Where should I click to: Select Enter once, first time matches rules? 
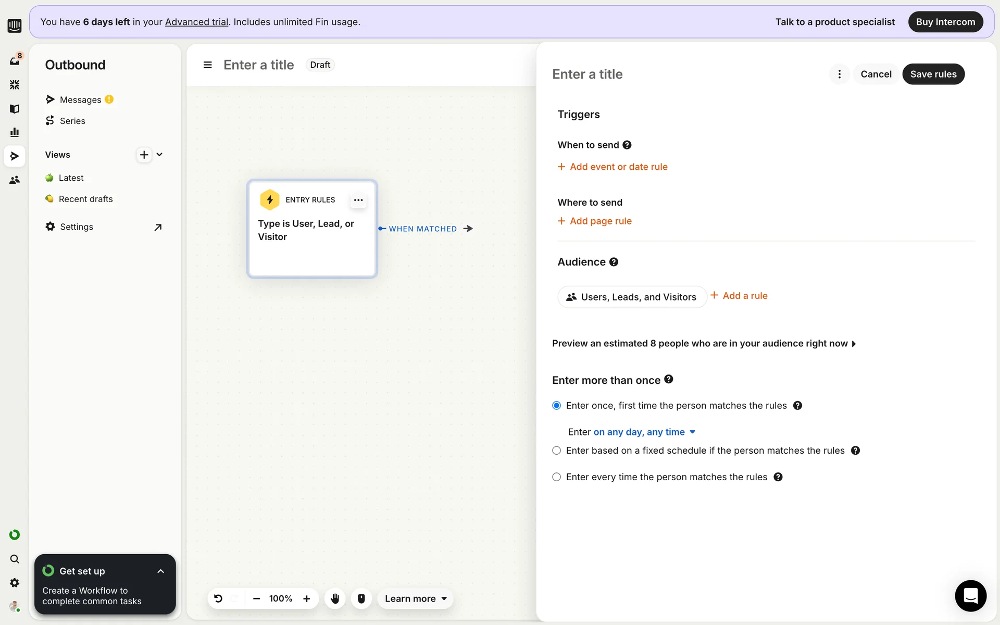557,406
